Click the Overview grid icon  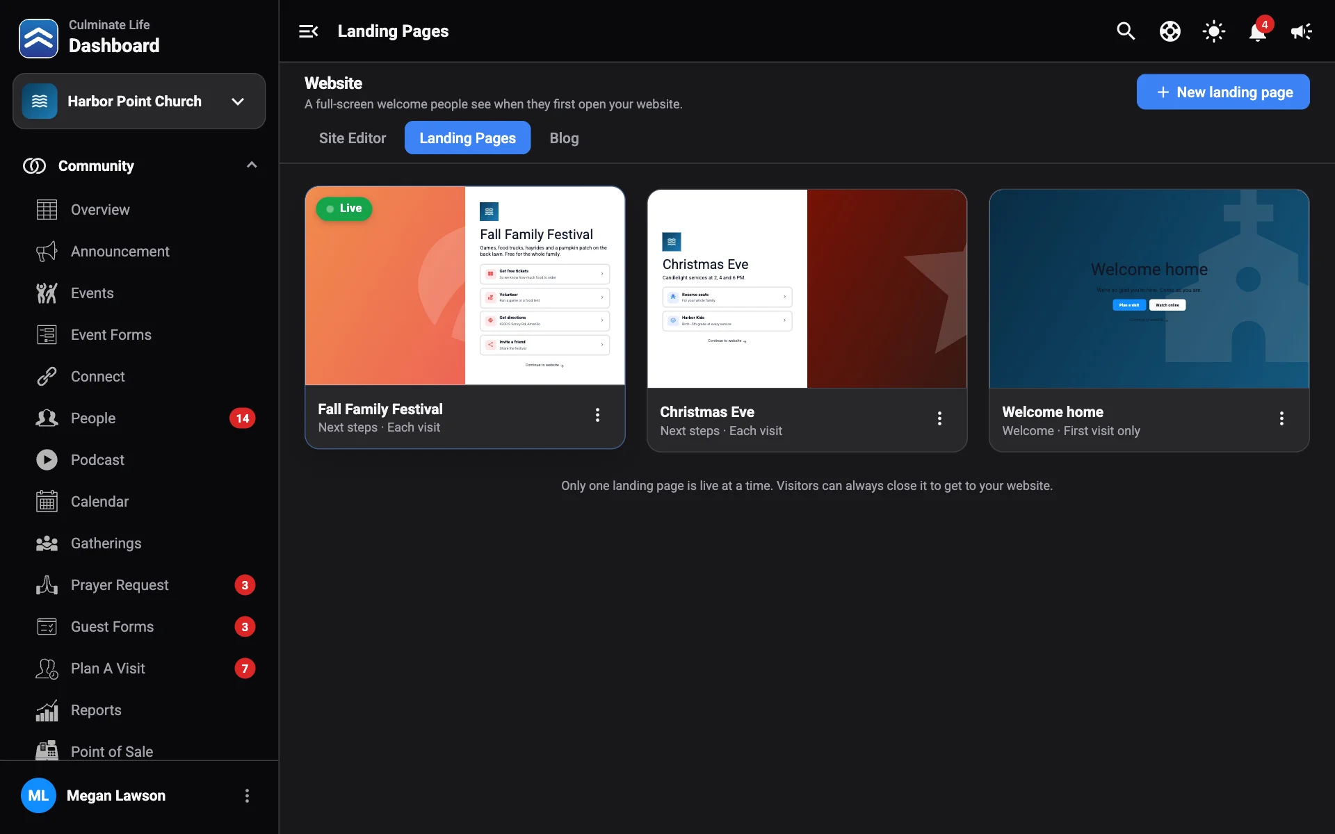[47, 210]
